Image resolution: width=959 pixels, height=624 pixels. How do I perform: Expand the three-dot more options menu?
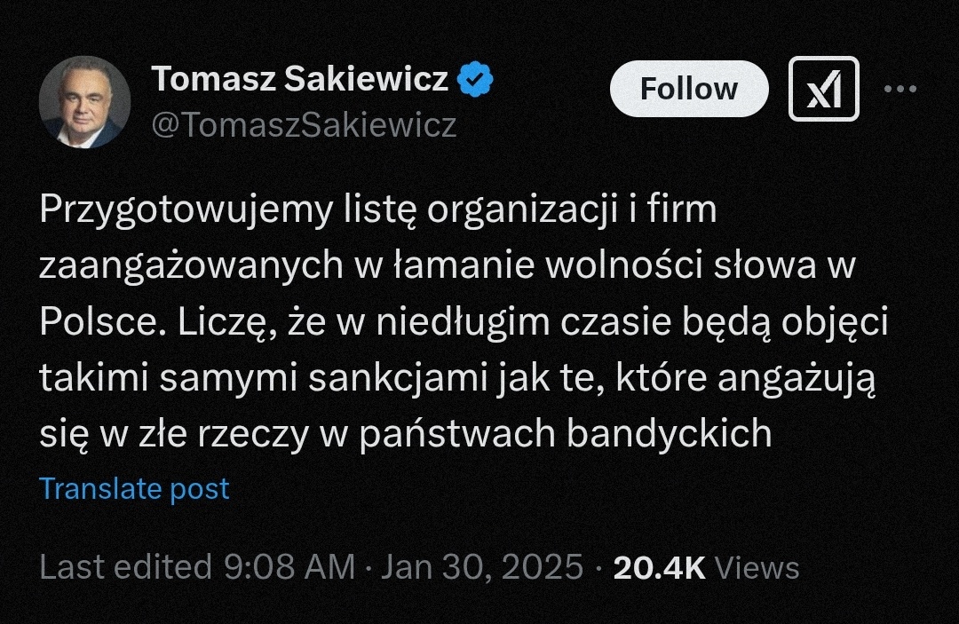tap(901, 89)
